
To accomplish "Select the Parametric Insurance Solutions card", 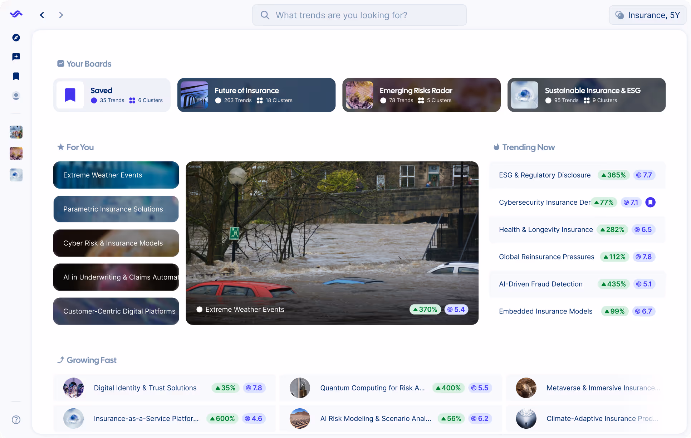I will (116, 209).
